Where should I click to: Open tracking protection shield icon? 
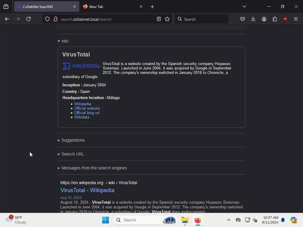(47, 19)
